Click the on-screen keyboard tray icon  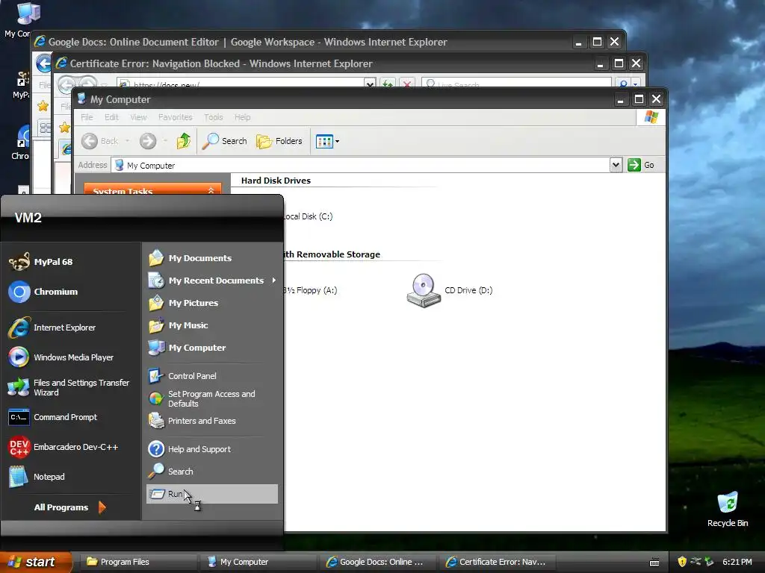click(654, 563)
